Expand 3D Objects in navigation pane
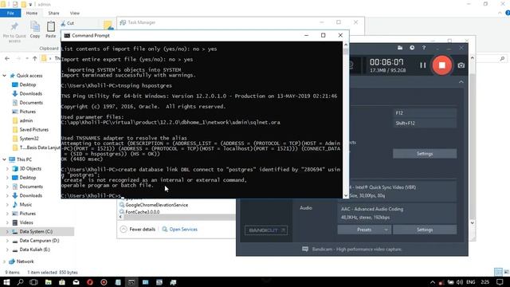 click(x=7, y=168)
